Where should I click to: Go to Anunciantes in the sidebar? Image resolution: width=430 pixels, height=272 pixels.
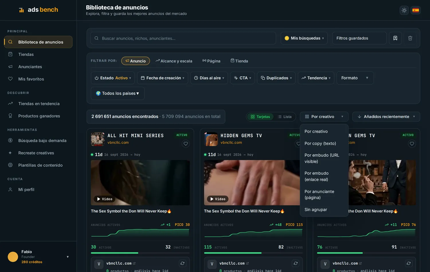click(x=38, y=67)
